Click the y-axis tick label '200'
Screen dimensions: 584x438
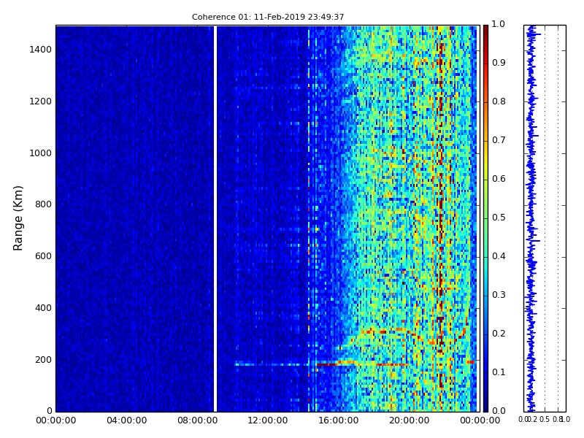tap(44, 360)
